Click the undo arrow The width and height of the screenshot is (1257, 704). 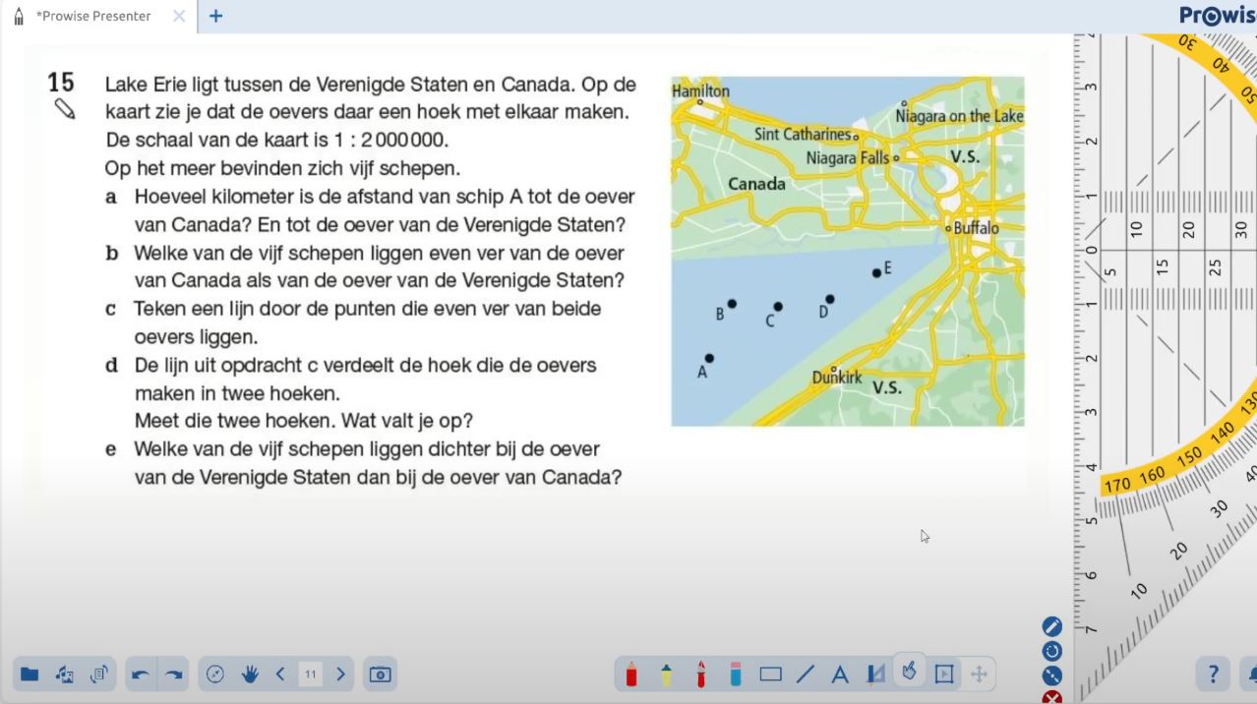pyautogui.click(x=141, y=675)
